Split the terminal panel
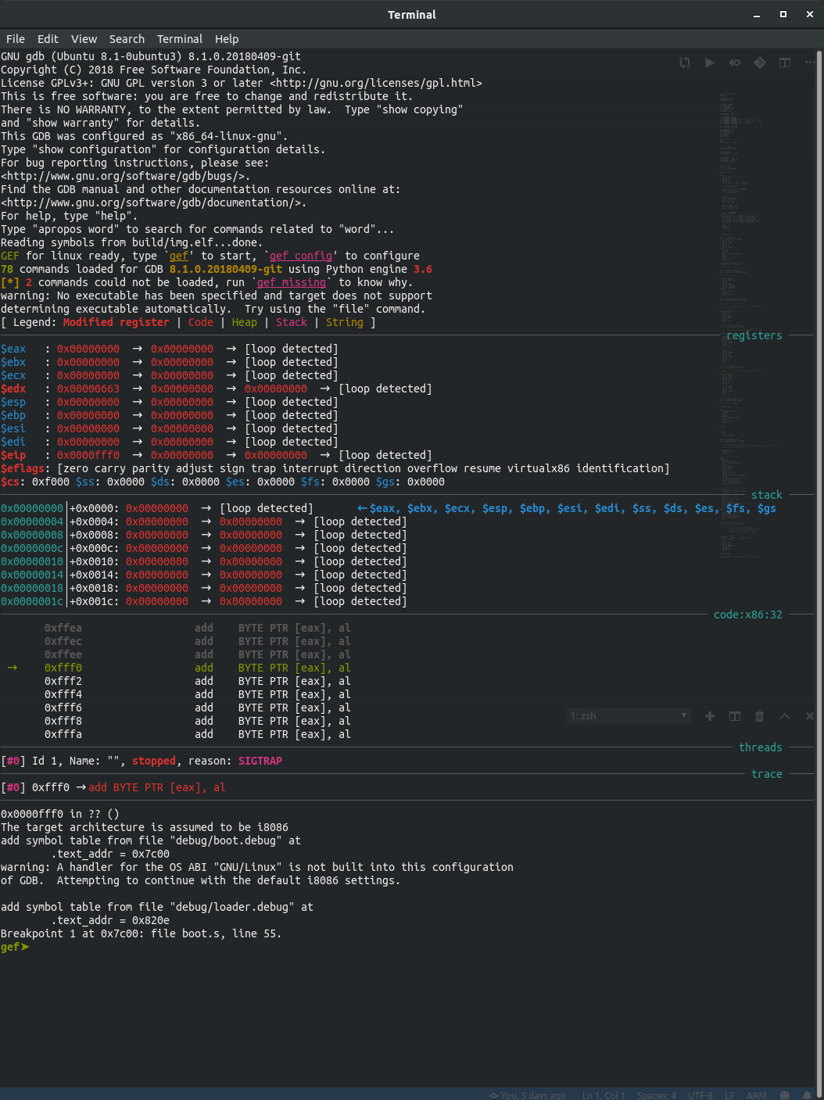 coord(735,716)
